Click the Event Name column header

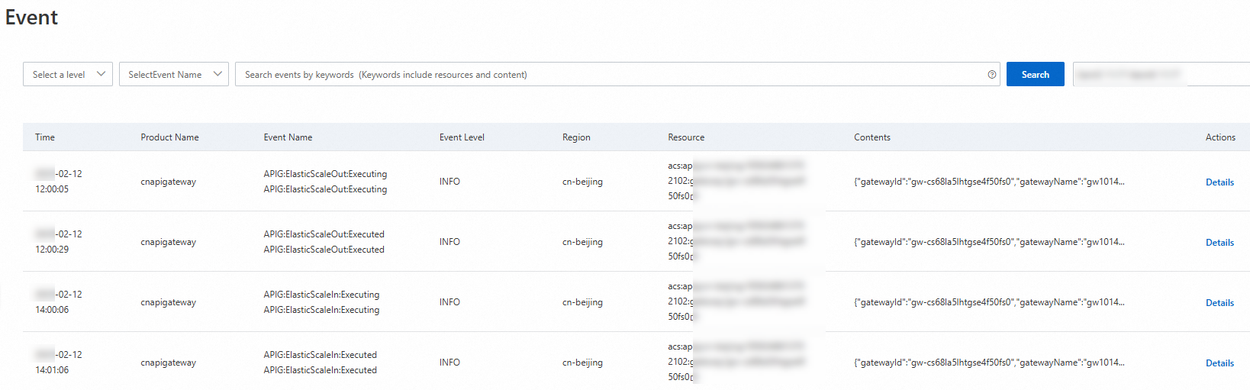pos(288,137)
